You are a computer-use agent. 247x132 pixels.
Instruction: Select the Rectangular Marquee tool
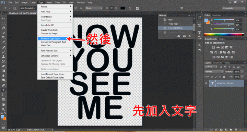click(3, 23)
